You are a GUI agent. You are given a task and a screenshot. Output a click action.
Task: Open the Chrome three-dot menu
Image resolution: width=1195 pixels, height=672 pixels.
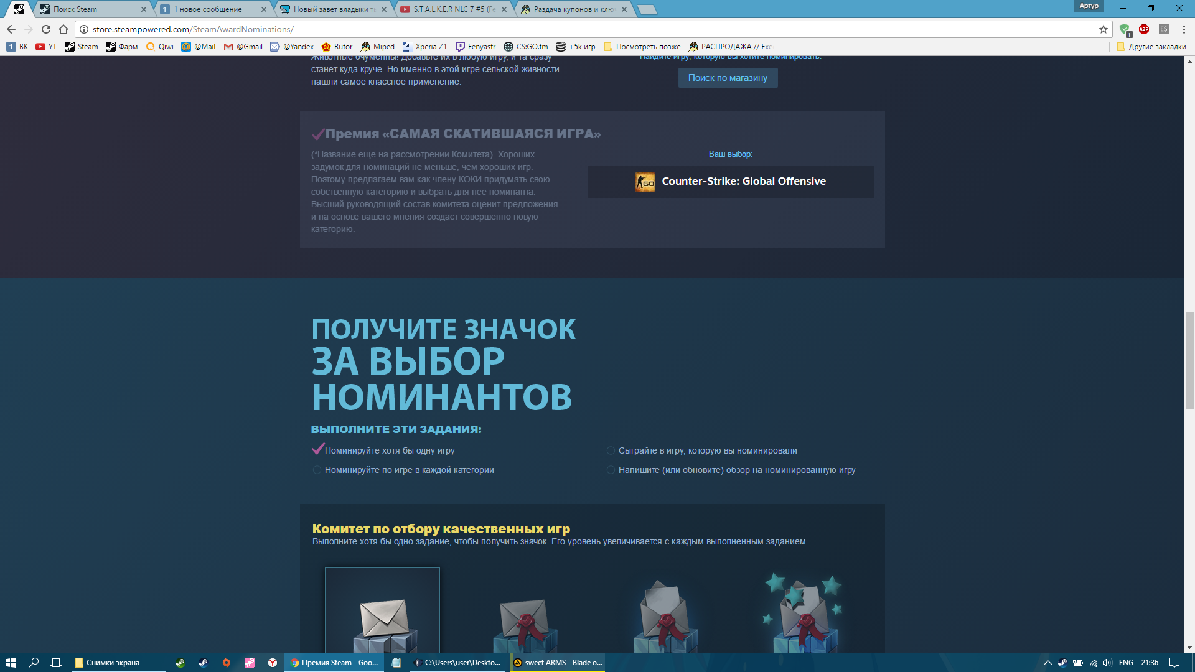point(1184,29)
